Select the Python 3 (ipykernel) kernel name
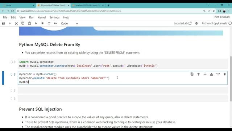 (214, 23)
